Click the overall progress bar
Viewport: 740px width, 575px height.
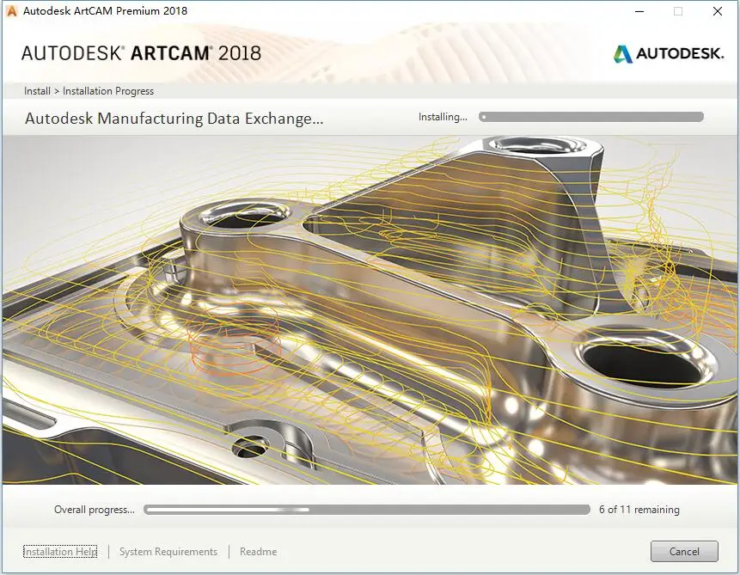(367, 510)
